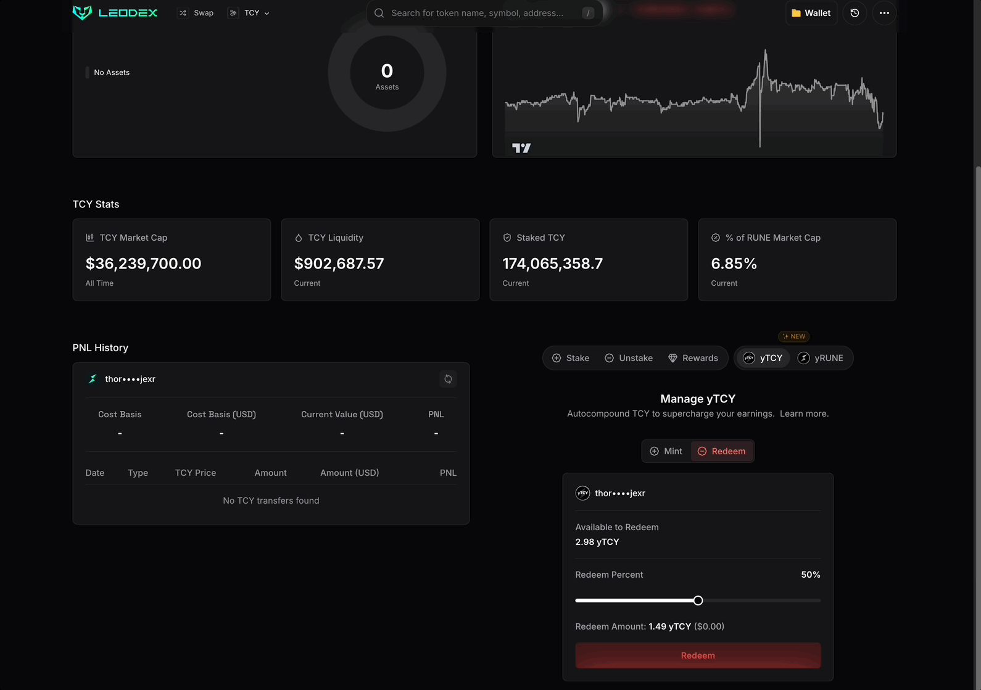Click the Staked TCY shield icon

click(507, 238)
